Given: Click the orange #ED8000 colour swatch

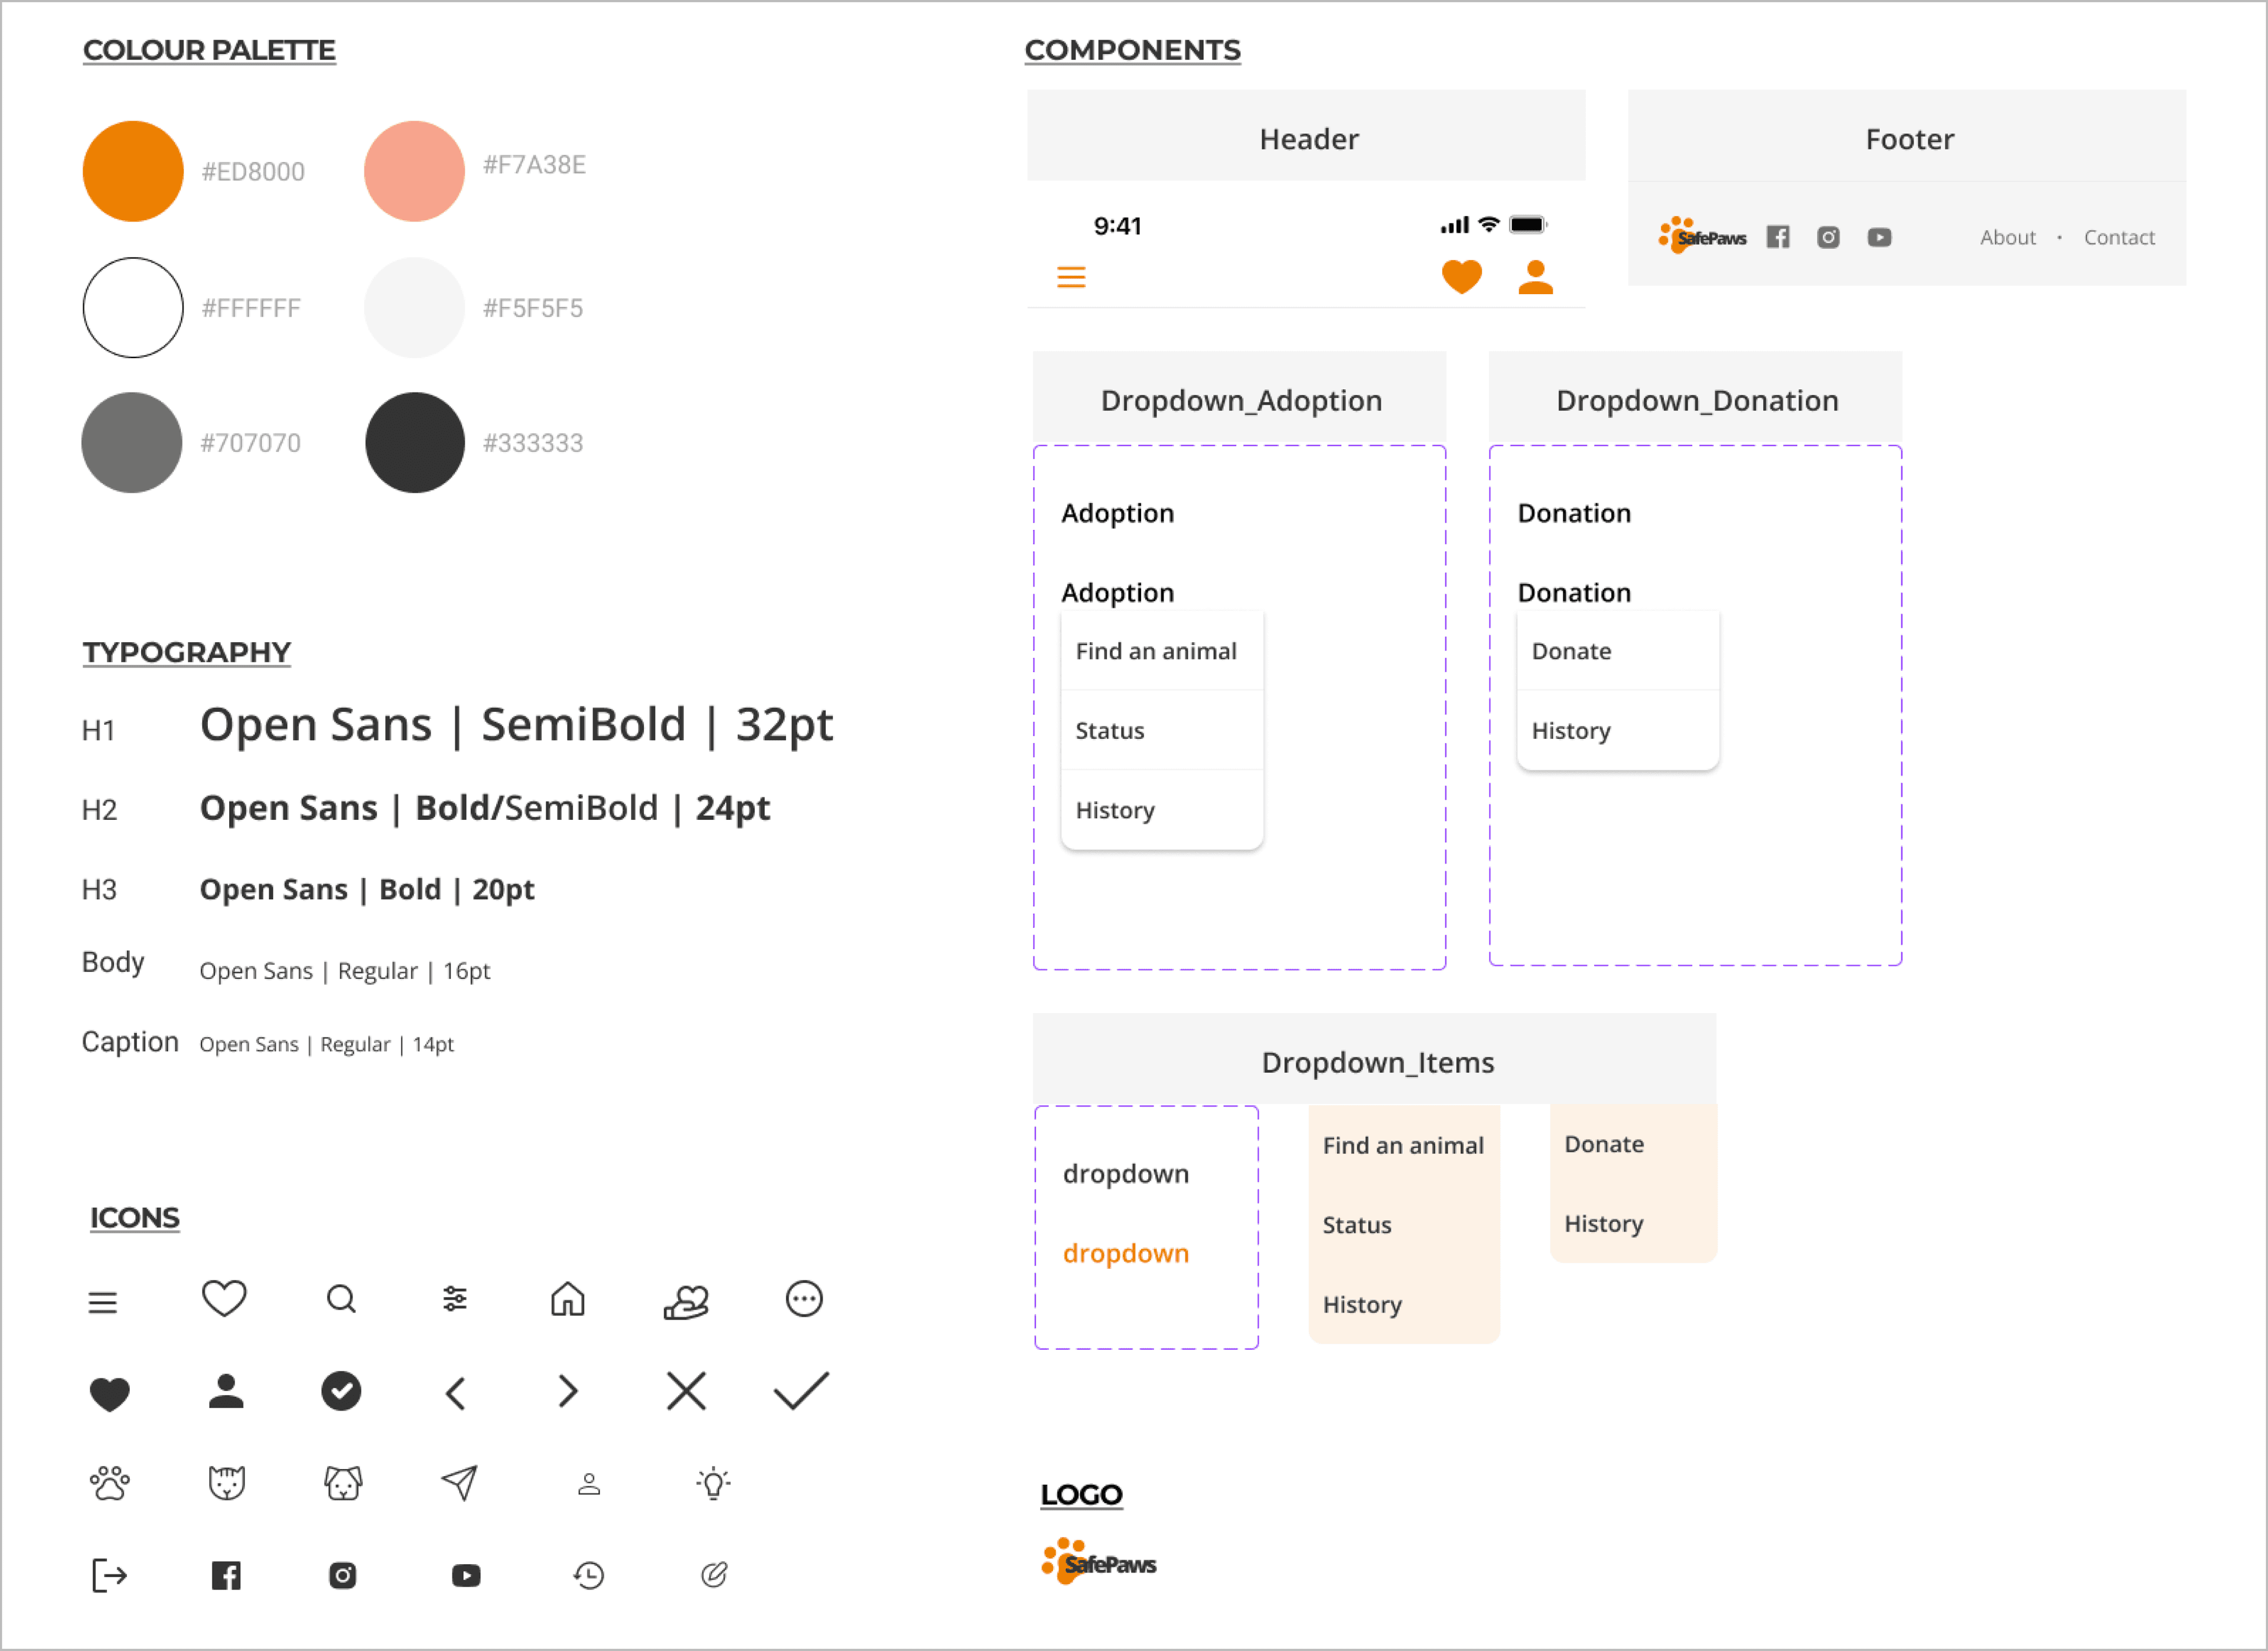Looking at the screenshot, I should coord(133,171).
